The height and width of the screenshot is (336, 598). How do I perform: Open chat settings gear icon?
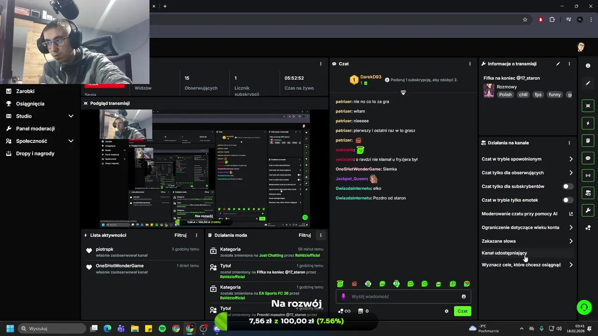click(x=447, y=311)
